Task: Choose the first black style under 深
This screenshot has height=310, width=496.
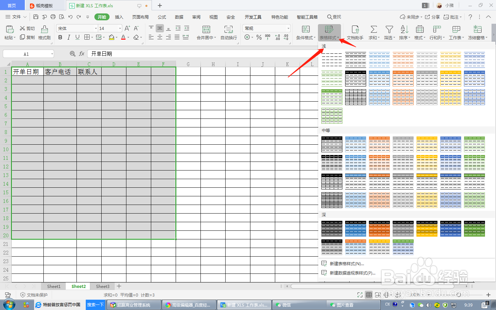Action: [x=332, y=229]
